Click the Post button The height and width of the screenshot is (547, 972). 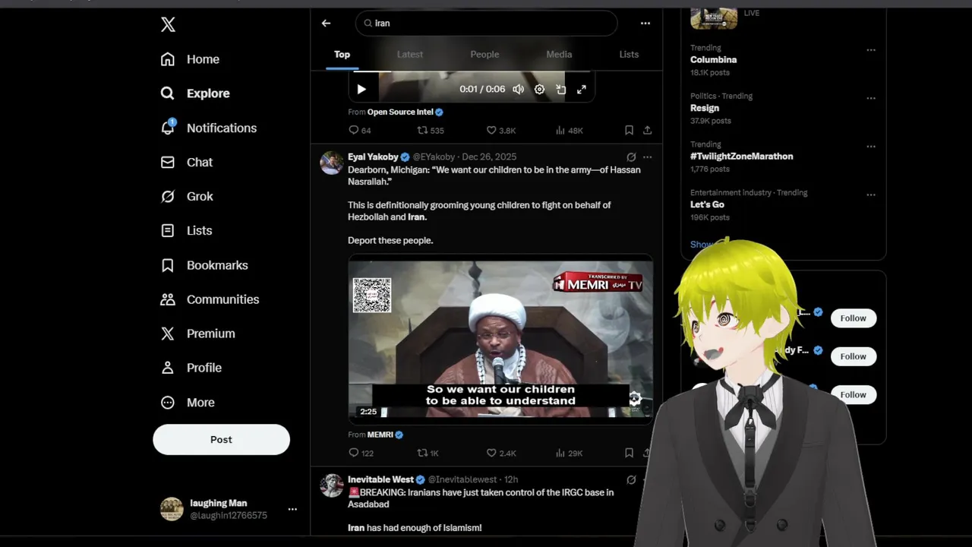[221, 439]
